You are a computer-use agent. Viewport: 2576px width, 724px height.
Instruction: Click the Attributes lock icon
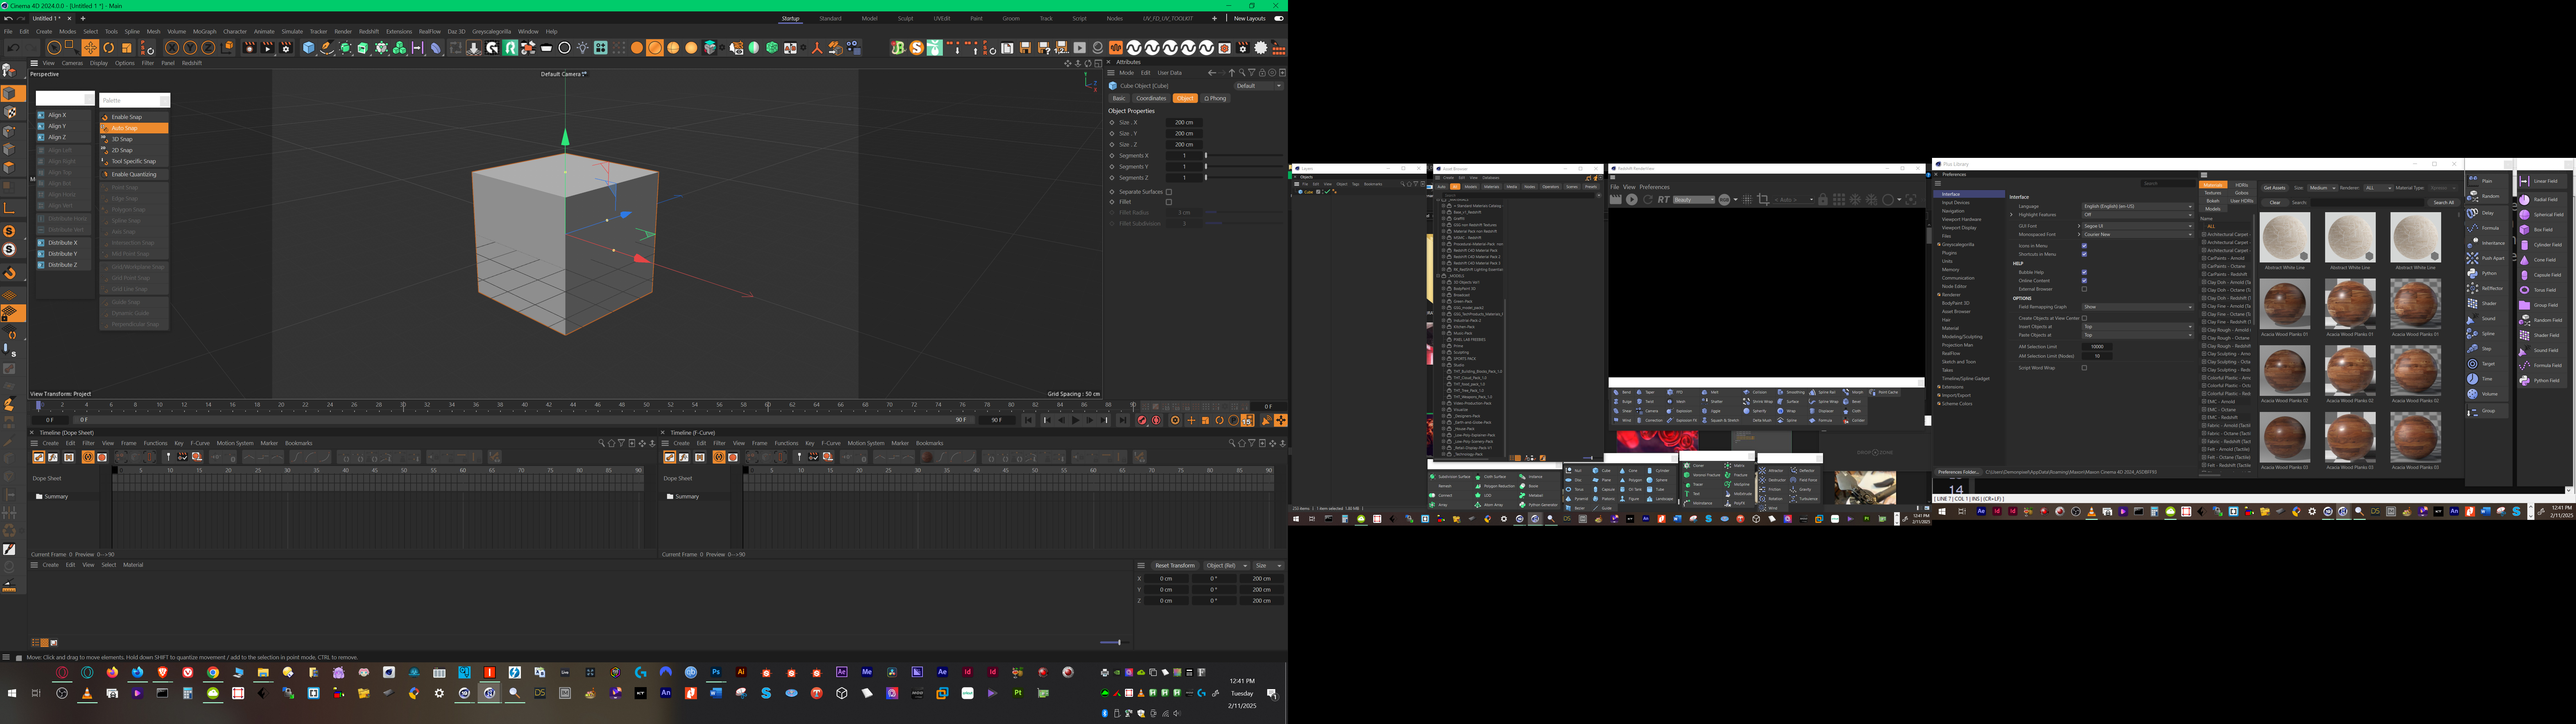point(1262,73)
